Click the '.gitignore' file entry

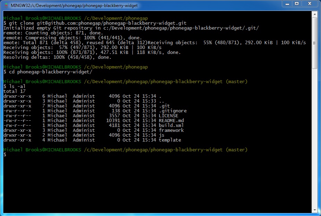[173, 111]
